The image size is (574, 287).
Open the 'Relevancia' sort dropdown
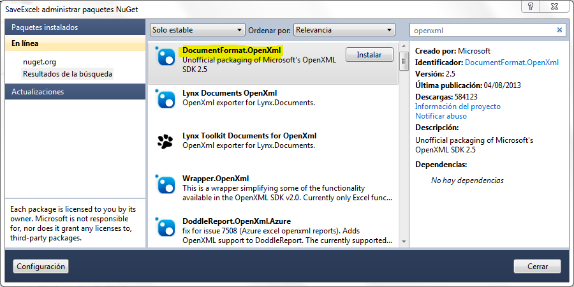(x=344, y=30)
